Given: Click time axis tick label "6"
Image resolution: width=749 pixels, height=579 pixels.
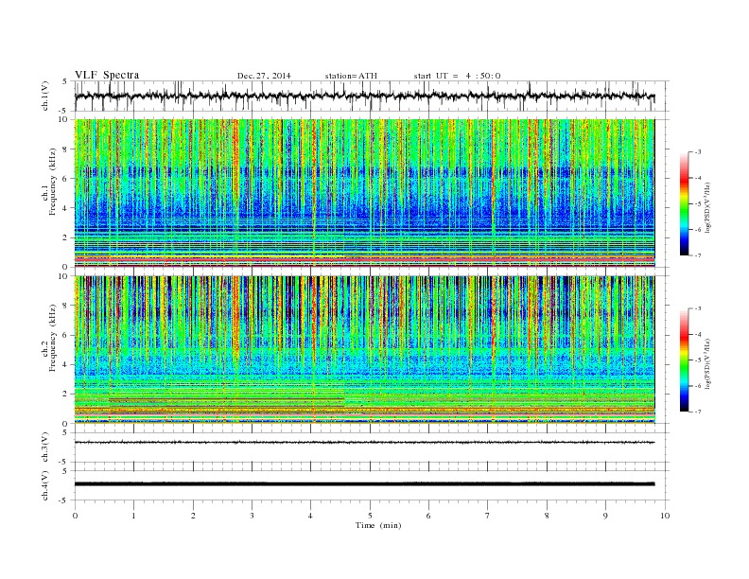Looking at the screenshot, I should point(428,516).
